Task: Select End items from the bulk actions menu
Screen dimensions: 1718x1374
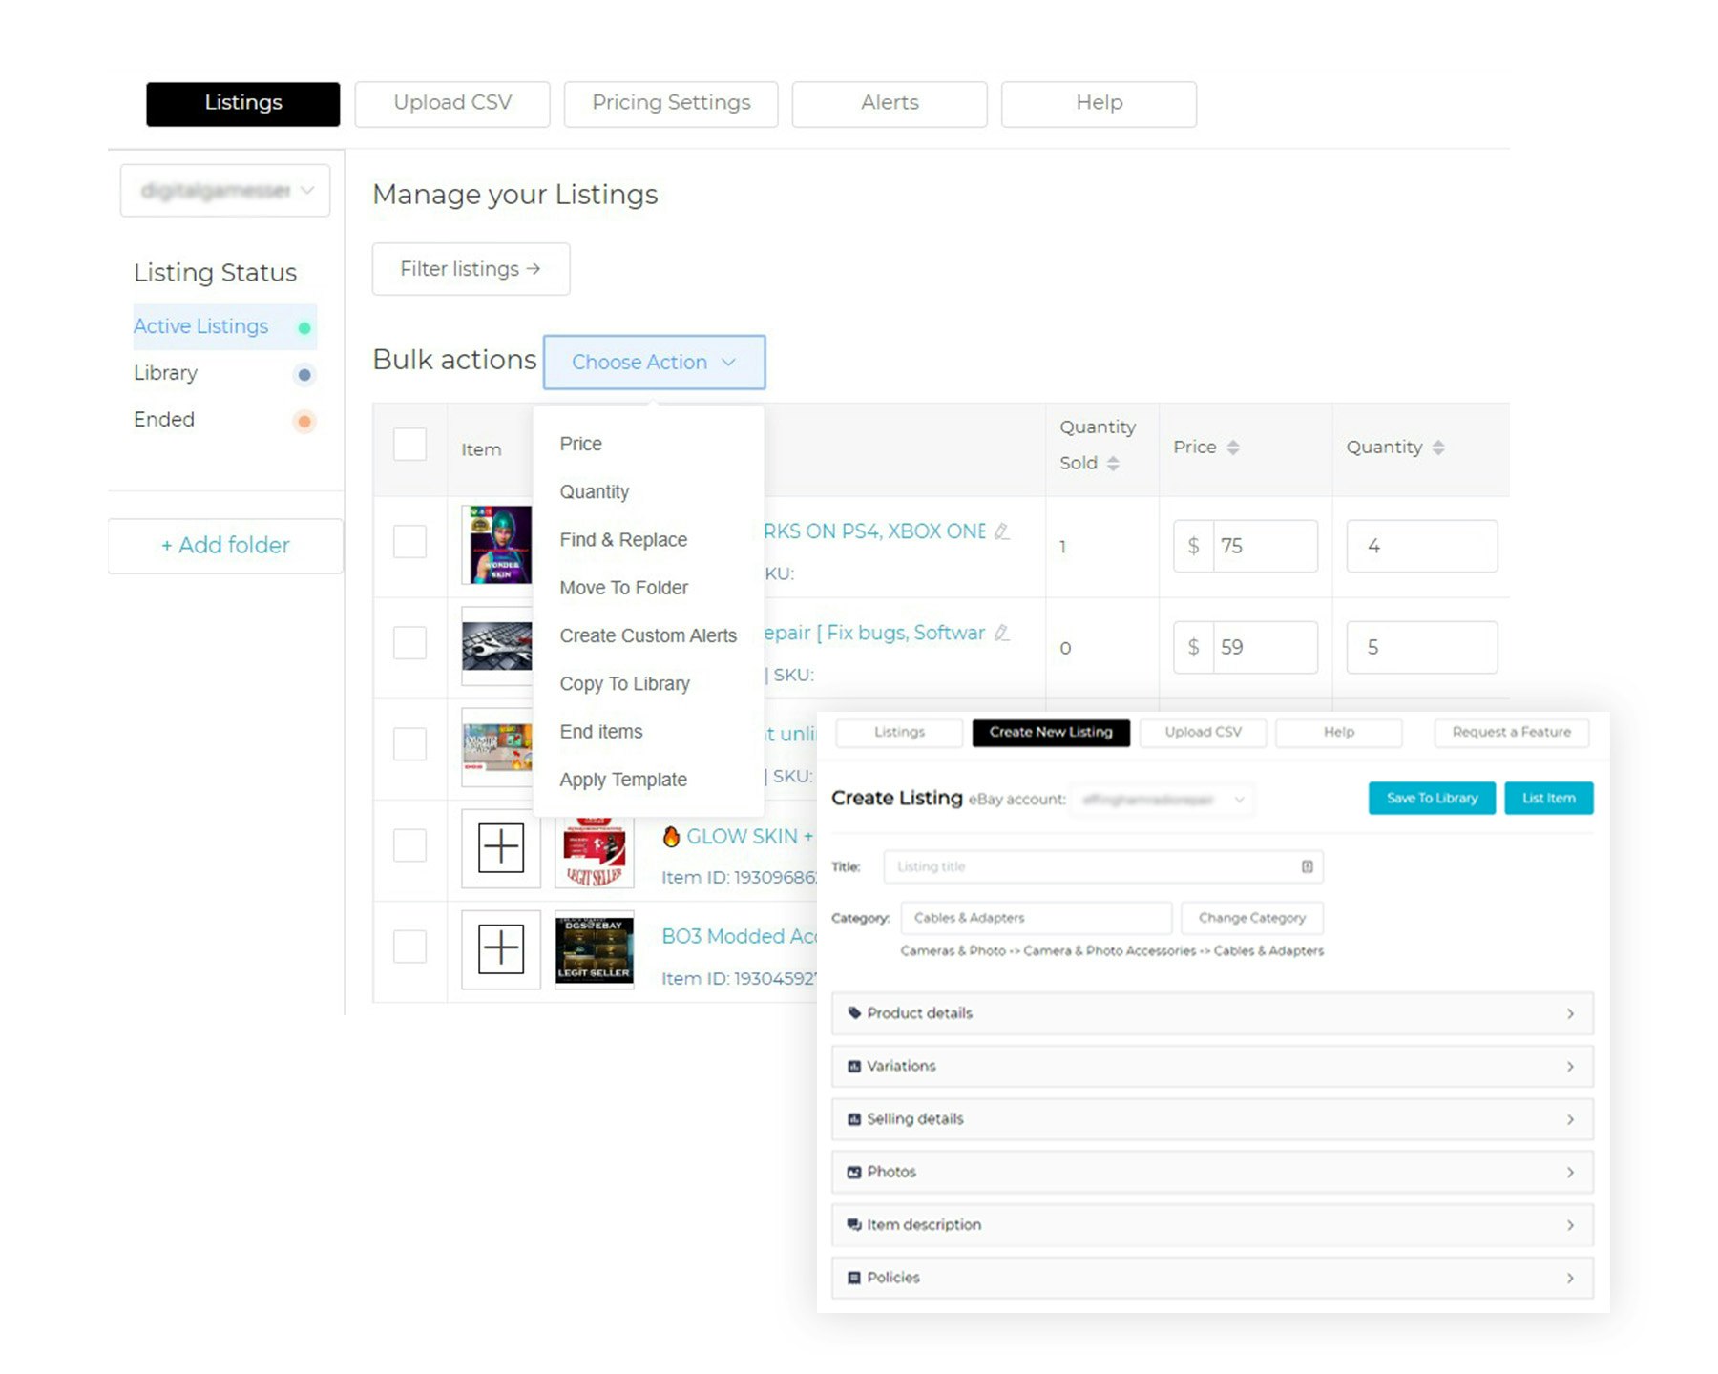Action: click(600, 732)
